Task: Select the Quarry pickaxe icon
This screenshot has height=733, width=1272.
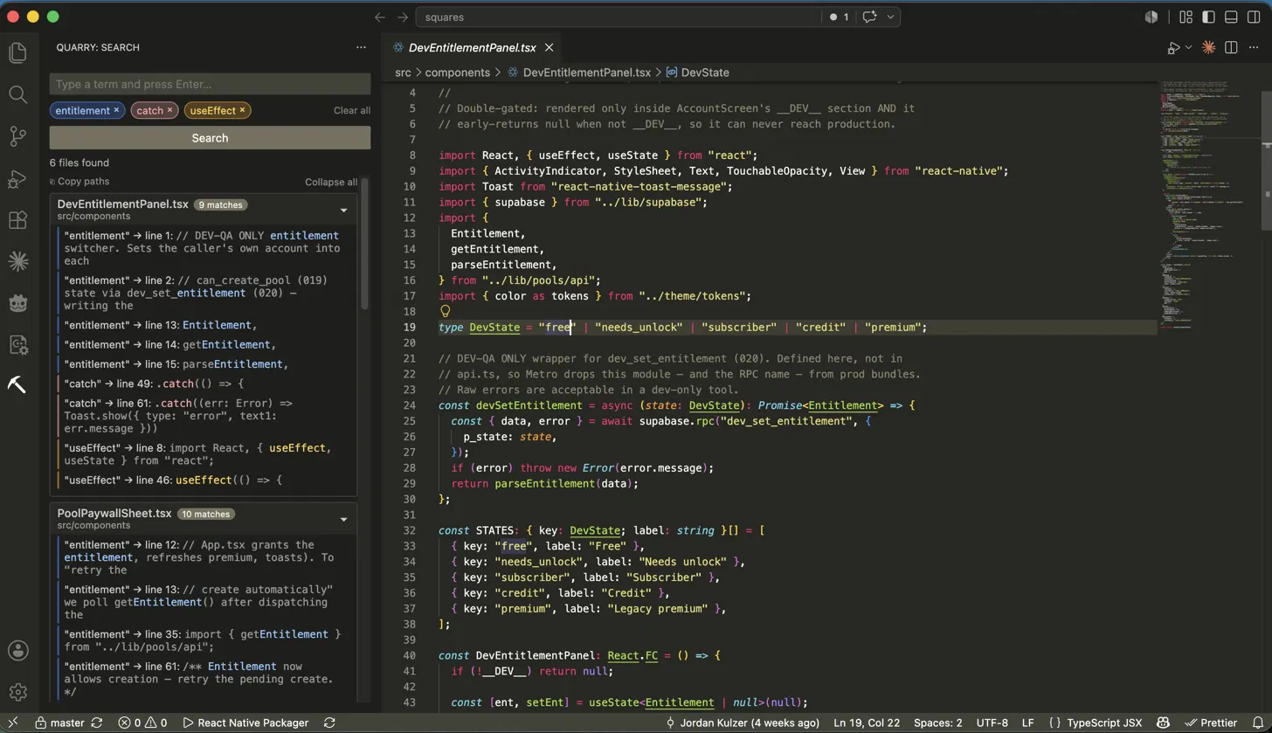Action: click(17, 384)
